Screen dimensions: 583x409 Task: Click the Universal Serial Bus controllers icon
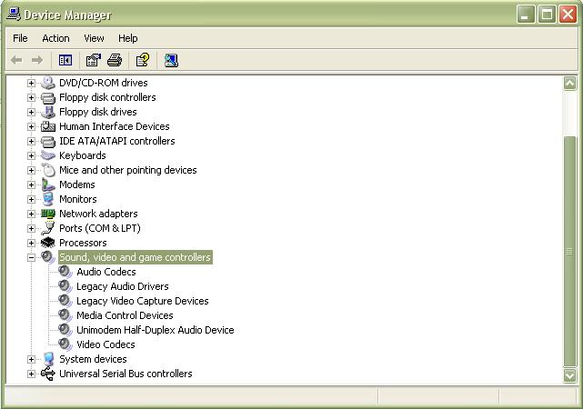point(48,374)
